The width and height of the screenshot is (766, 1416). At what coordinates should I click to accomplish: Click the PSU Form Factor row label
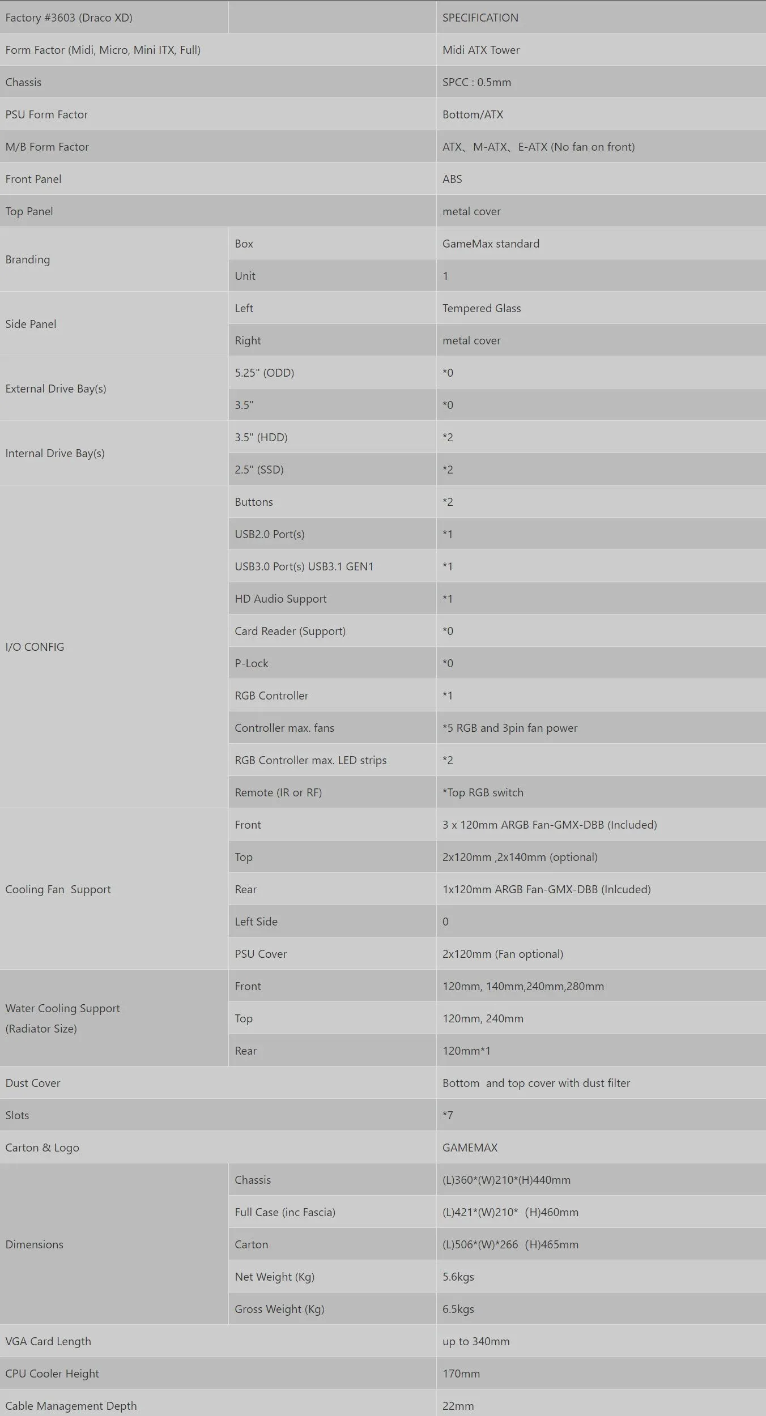click(46, 114)
